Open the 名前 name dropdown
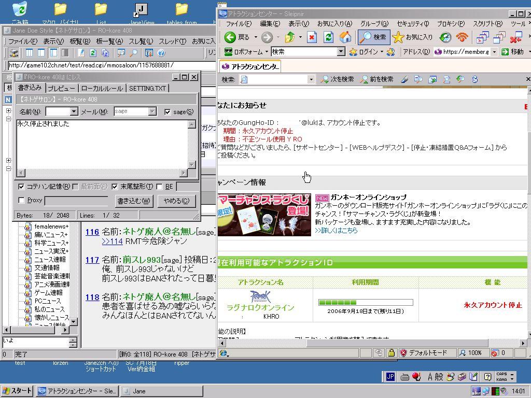Image resolution: width=531 pixels, height=398 pixels. (74, 111)
